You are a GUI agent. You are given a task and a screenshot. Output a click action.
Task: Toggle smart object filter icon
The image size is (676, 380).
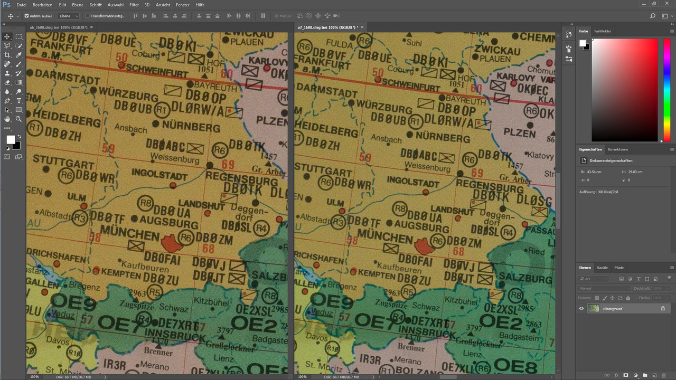[655, 279]
